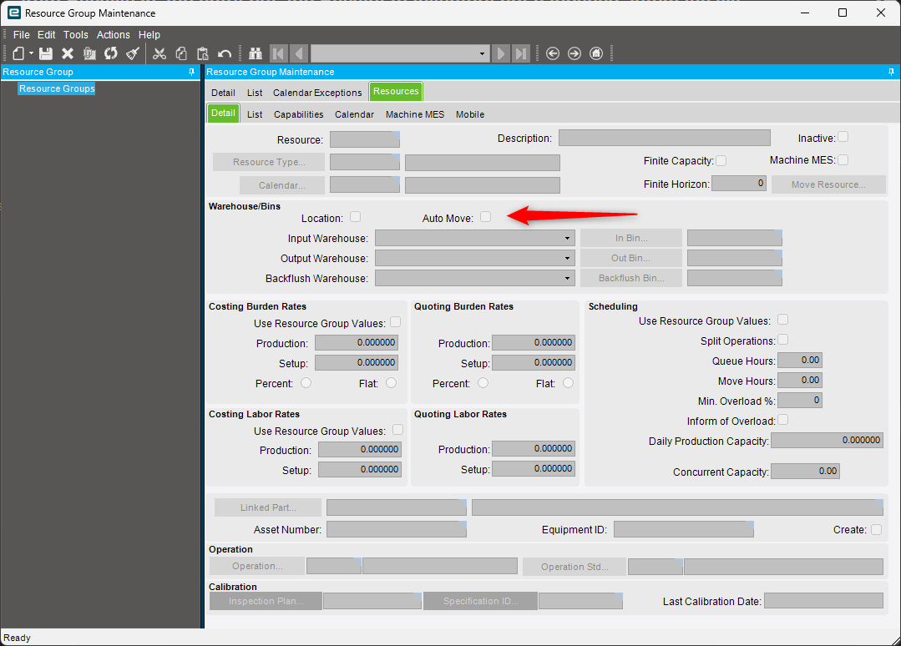Image resolution: width=901 pixels, height=646 pixels.
Task: Go to first record navigation icon
Action: (278, 53)
